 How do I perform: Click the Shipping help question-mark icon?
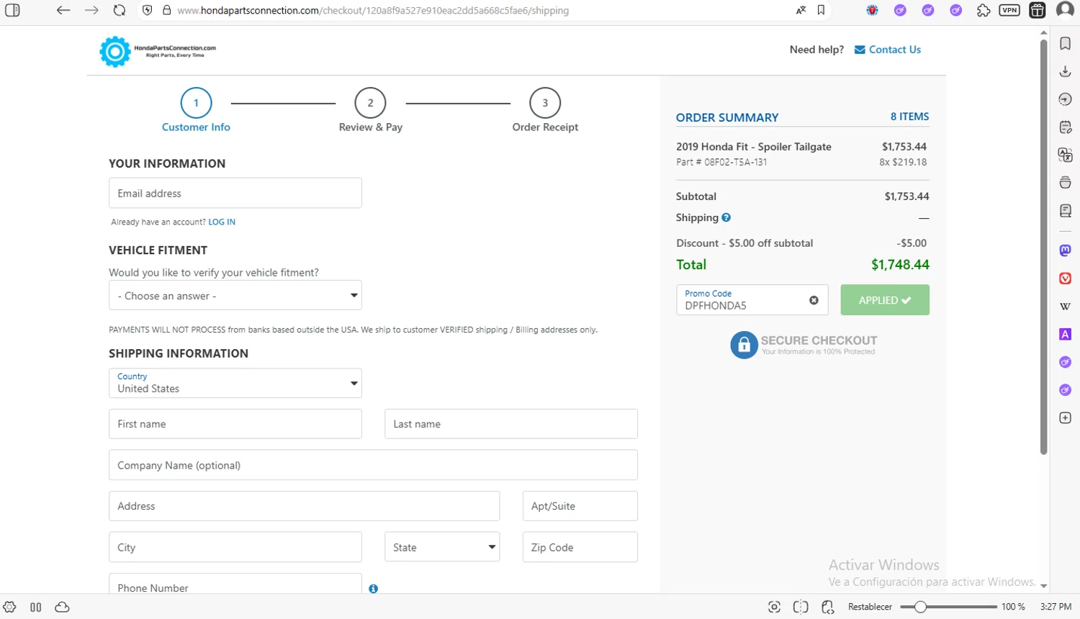(726, 217)
